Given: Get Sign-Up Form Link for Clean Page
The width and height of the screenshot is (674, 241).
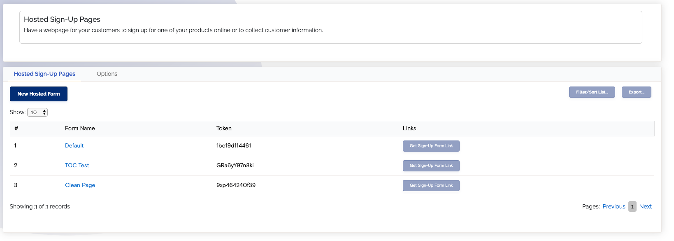Looking at the screenshot, I should point(431,185).
